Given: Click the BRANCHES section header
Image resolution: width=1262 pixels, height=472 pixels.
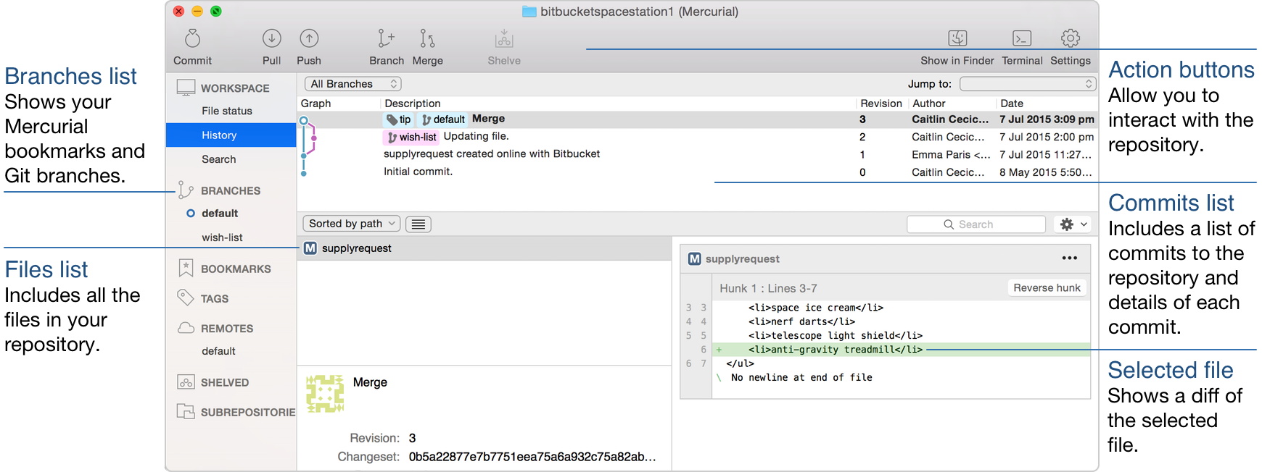Looking at the screenshot, I should click(x=231, y=190).
